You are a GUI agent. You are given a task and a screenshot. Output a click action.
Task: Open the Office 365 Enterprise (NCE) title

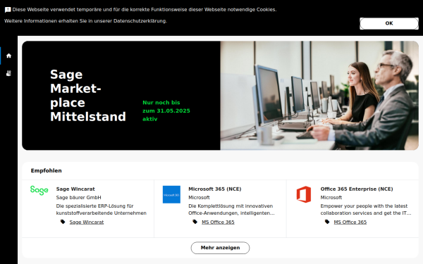pyautogui.click(x=357, y=189)
